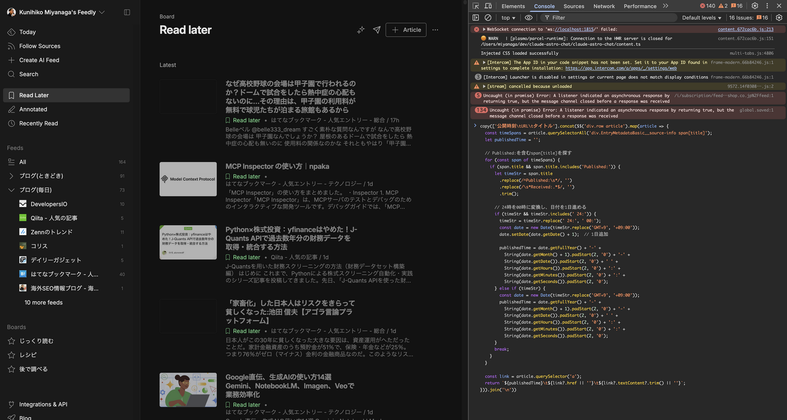The image size is (787, 420).
Task: Toggle Read later on Google直伝 article
Action: click(243, 405)
